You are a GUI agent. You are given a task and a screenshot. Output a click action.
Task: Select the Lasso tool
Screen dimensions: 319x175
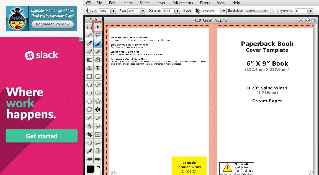(x=98, y=35)
